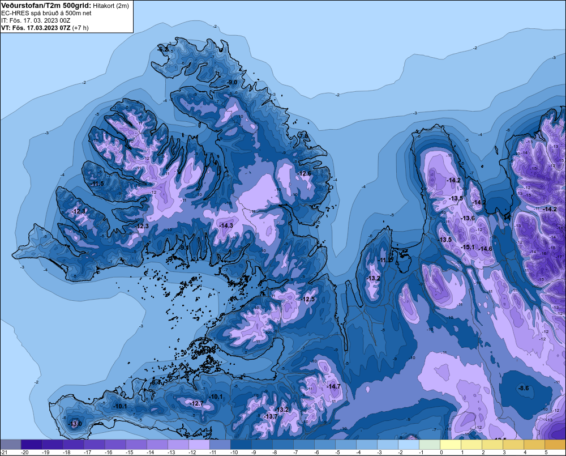Click the legend color swatch above 5

pyautogui.click(x=555, y=444)
